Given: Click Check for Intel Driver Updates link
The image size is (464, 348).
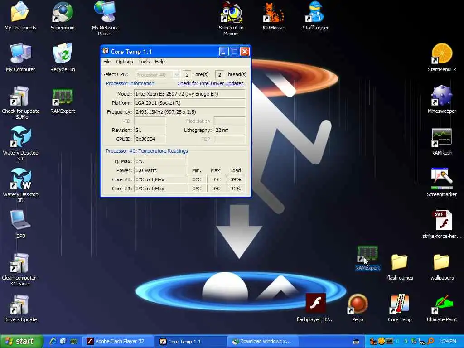Looking at the screenshot, I should tap(210, 83).
